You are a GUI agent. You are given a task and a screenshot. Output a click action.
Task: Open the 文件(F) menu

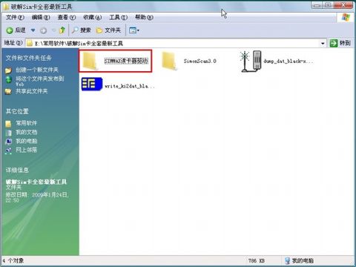click(15, 17)
